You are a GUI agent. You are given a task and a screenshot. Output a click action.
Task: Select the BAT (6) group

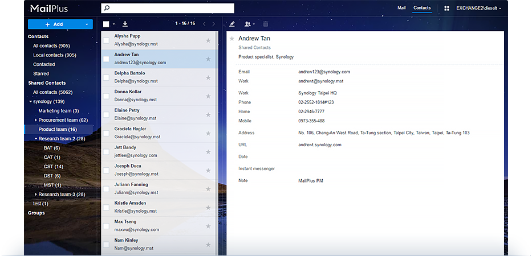tap(52, 148)
